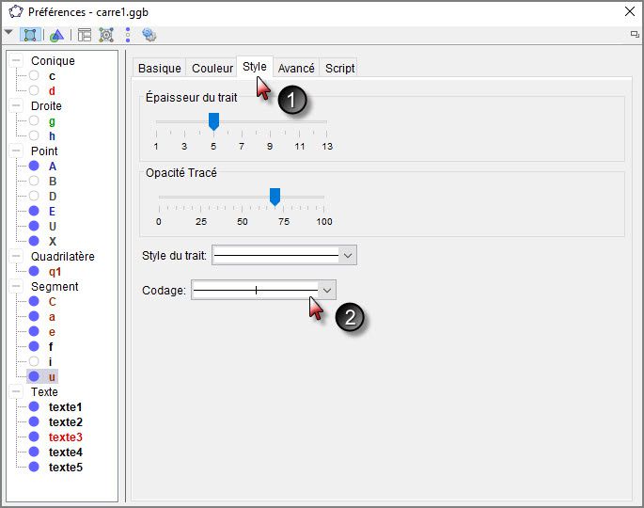Hide texte1 via its visibility circle
Image resolution: width=644 pixels, height=508 pixels.
[34, 407]
